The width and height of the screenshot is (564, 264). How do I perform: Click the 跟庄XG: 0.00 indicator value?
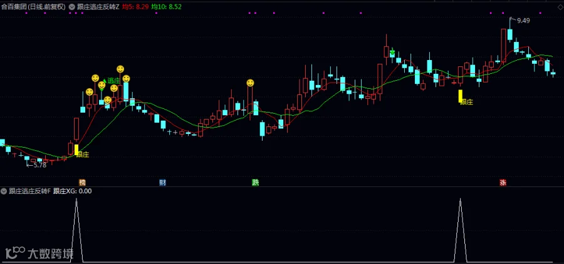pyautogui.click(x=72, y=191)
